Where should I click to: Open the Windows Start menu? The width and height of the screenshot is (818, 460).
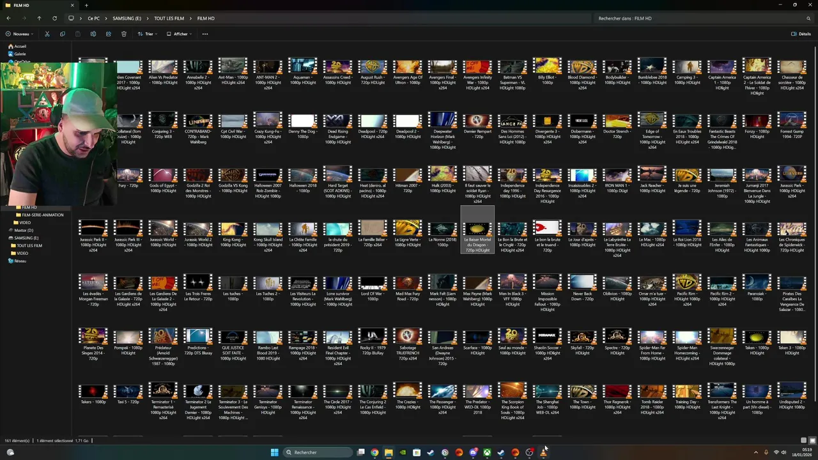click(x=274, y=452)
